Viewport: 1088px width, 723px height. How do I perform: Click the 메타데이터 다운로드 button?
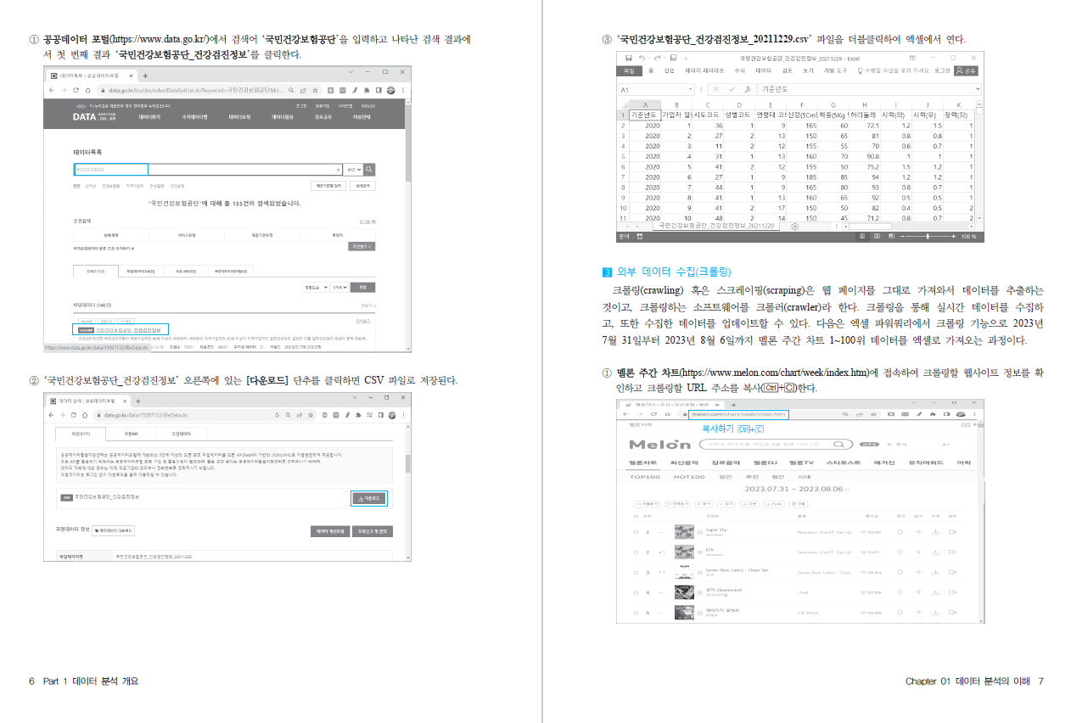click(114, 530)
